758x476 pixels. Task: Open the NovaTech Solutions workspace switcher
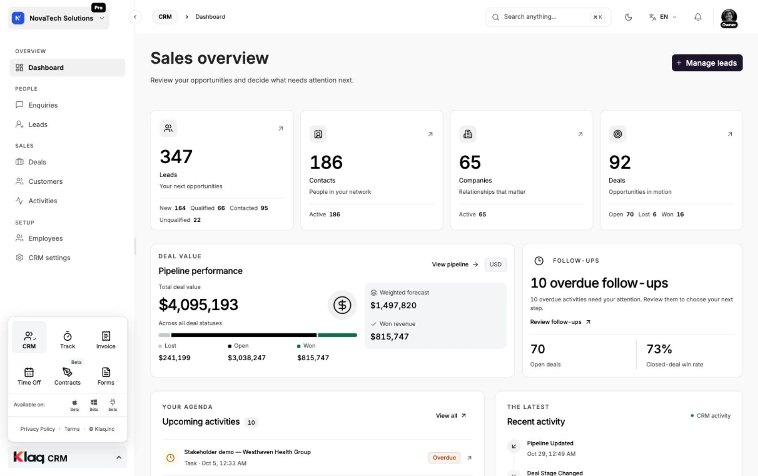click(59, 18)
